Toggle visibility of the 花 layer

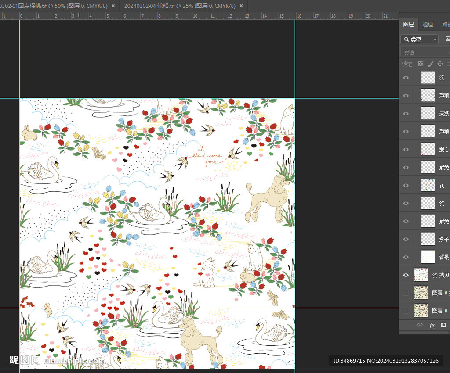pyautogui.click(x=406, y=185)
